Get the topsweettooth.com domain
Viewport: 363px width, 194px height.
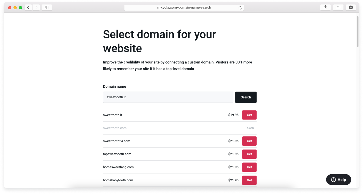pyautogui.click(x=249, y=154)
